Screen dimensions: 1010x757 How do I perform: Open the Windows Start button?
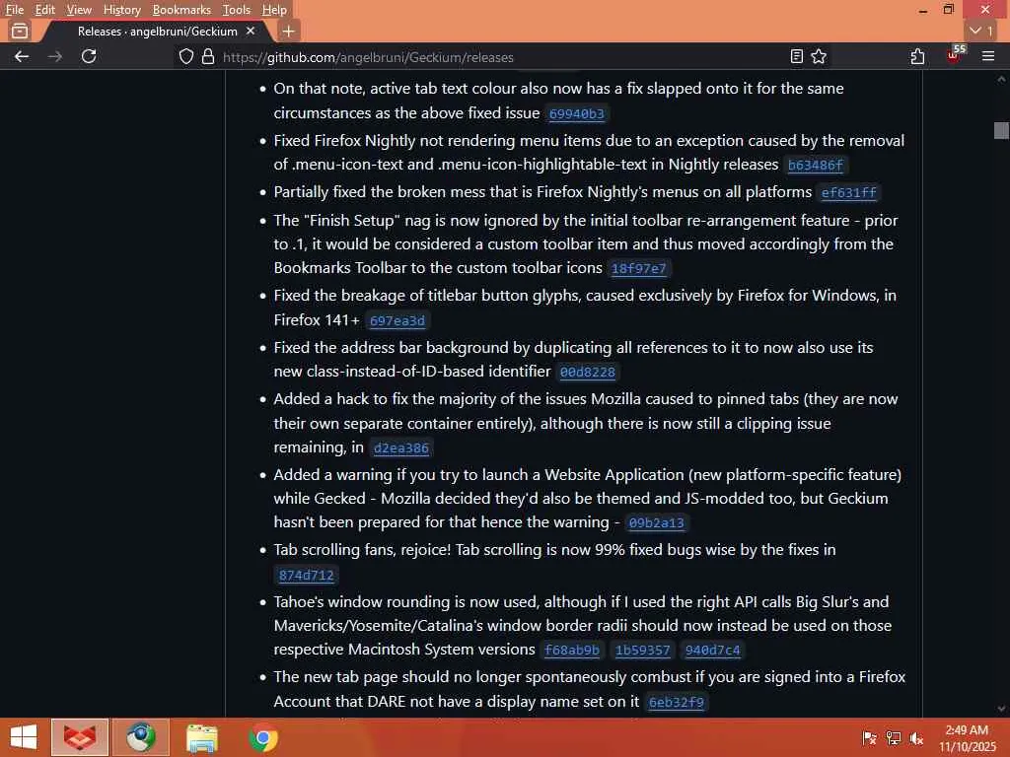(24, 737)
